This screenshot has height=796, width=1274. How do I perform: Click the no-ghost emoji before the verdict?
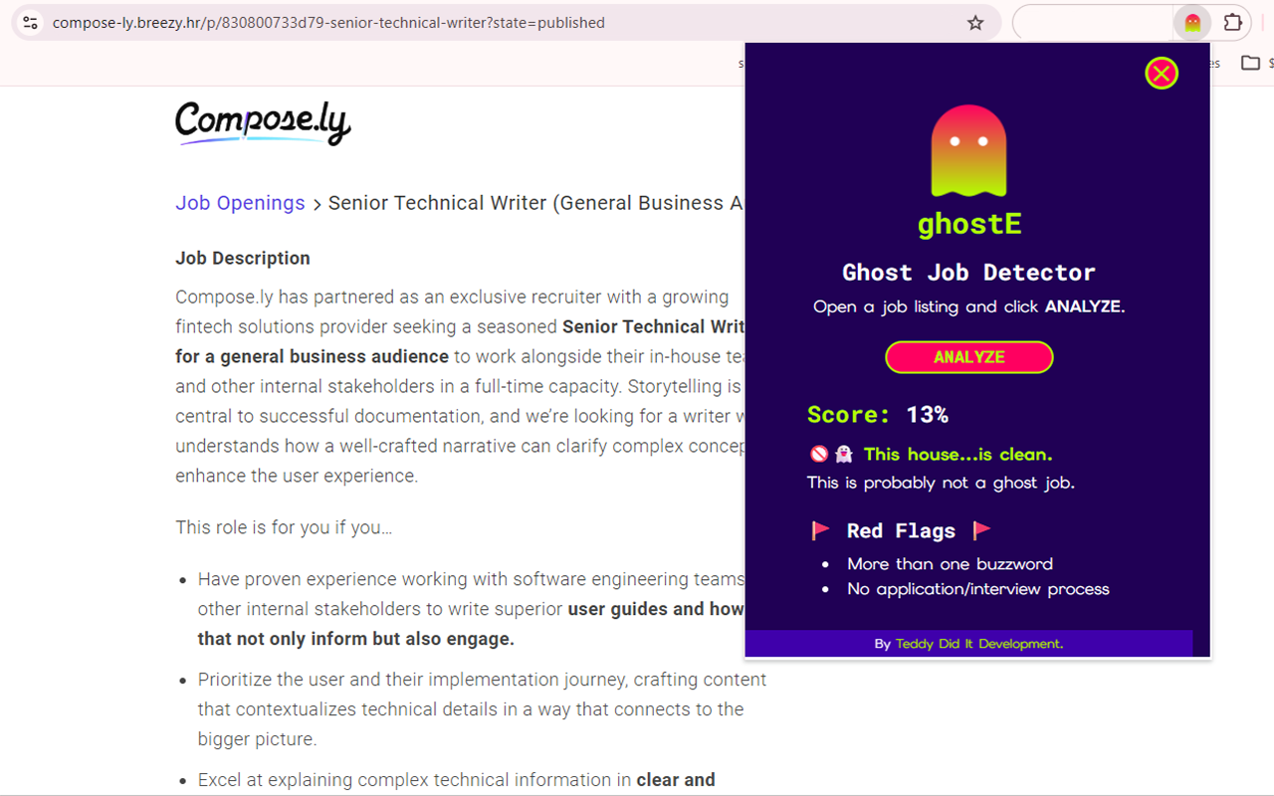[831, 455]
